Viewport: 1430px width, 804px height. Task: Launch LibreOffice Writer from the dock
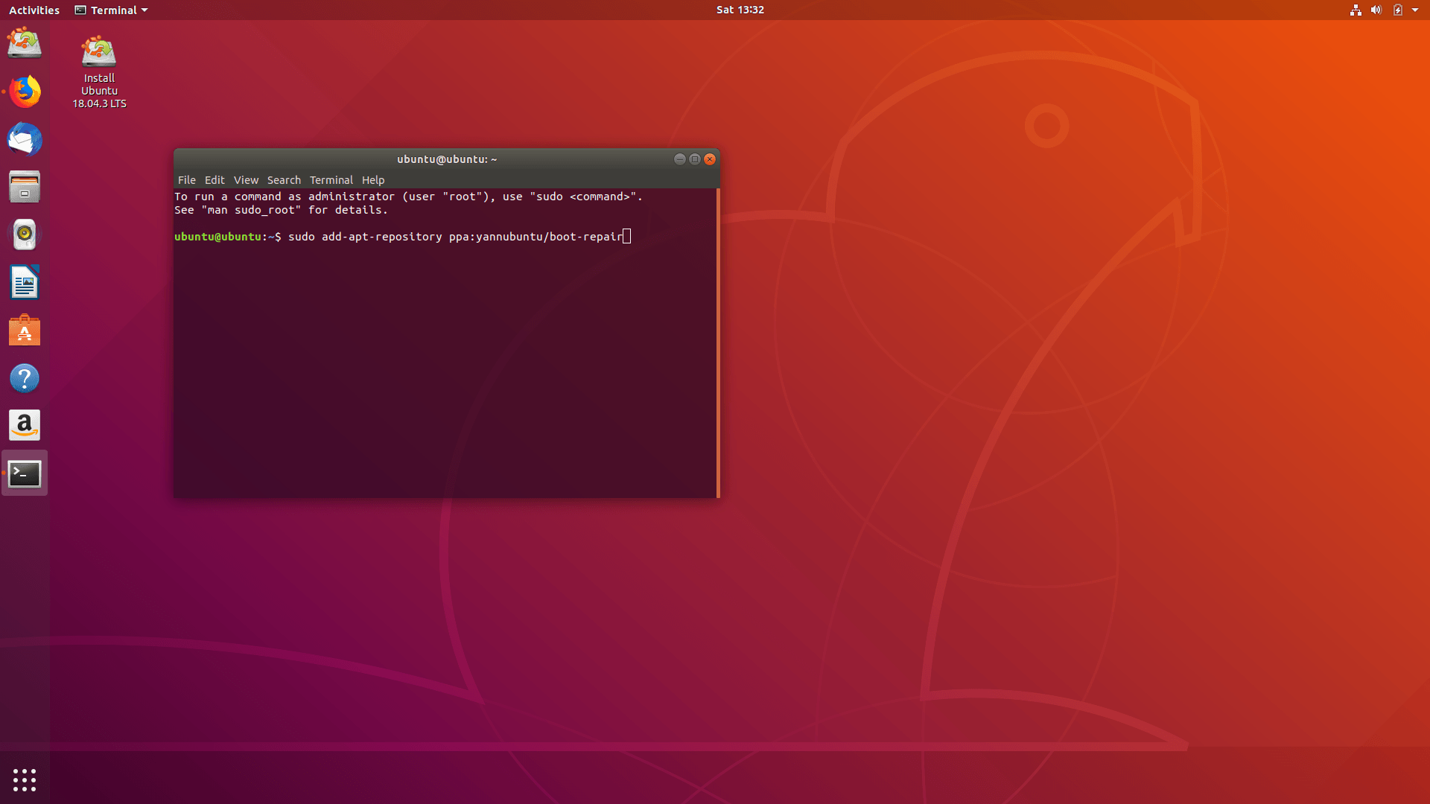(x=25, y=283)
